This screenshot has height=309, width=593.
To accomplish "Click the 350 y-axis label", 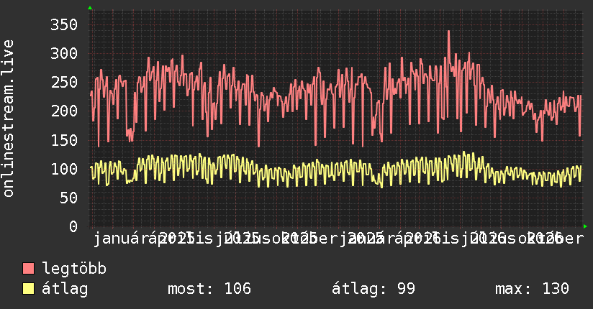I will [x=64, y=24].
